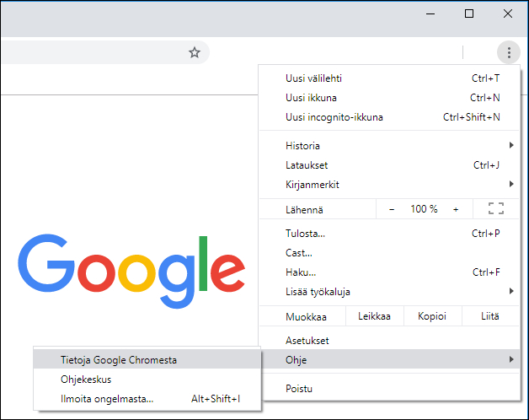529x420 pixels.
Task: Expand the Historia submenu
Action: (x=390, y=146)
